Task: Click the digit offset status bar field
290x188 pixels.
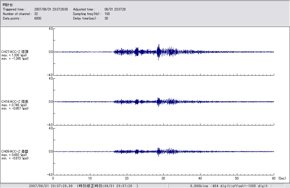Action: [240, 186]
